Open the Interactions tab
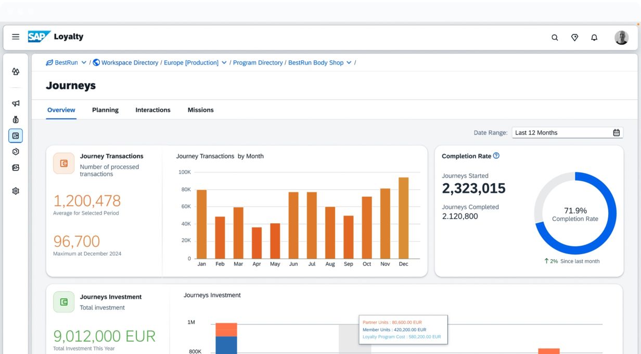This screenshot has width=641, height=354. click(153, 110)
